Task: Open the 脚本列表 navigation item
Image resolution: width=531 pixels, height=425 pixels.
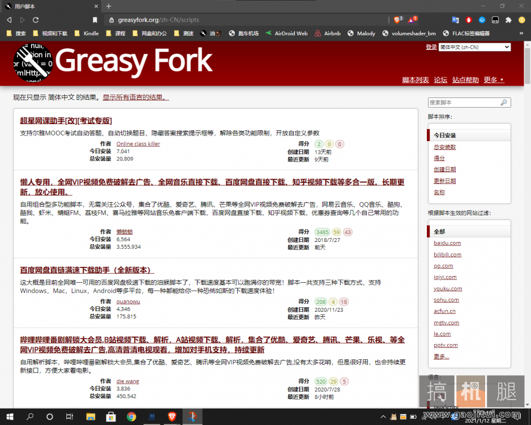Action: [416, 80]
